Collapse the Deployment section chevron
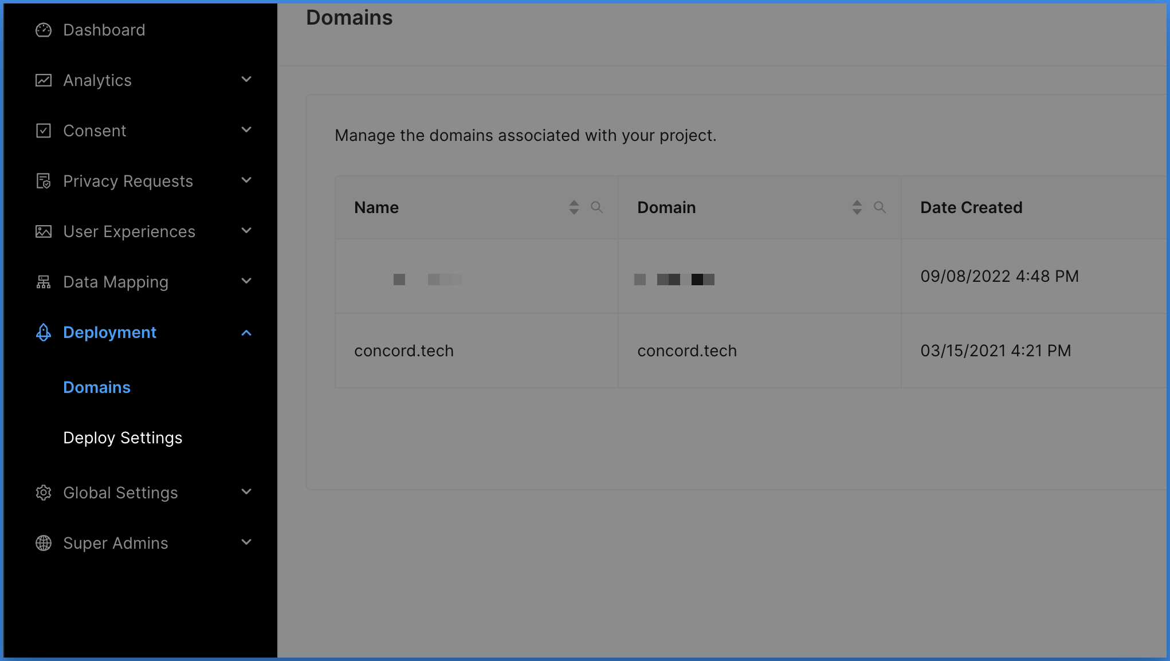Screen dimensions: 1170x661 (x=247, y=333)
